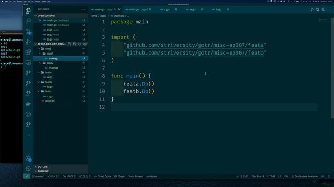Collapse all folders in Explorer
Screen dimensions: 334x187
coord(85,44)
